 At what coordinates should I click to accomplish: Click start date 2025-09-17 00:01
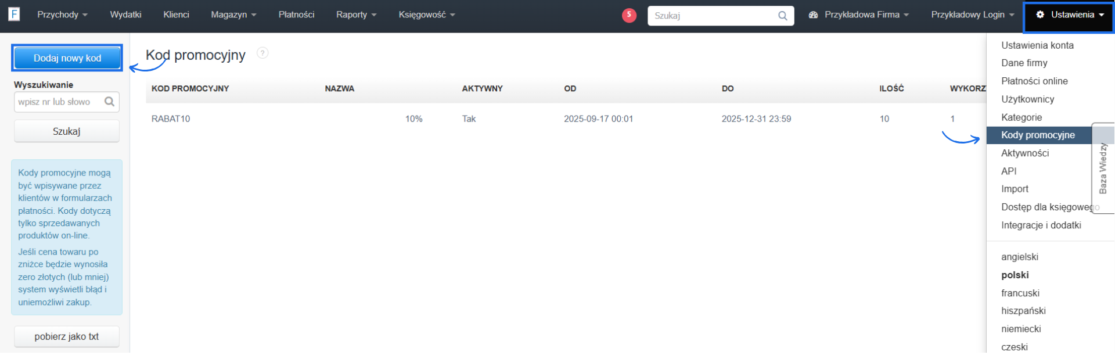click(x=599, y=119)
